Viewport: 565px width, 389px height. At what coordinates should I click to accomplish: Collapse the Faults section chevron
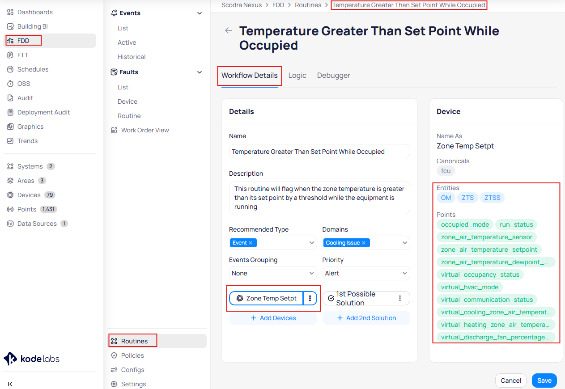pos(200,72)
